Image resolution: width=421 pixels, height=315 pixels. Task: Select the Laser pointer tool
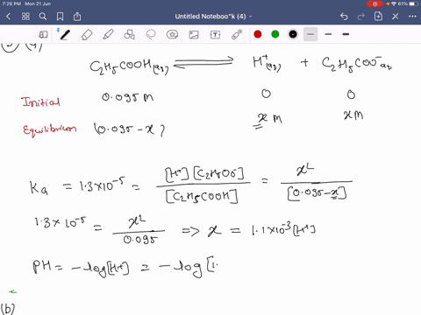click(x=237, y=34)
